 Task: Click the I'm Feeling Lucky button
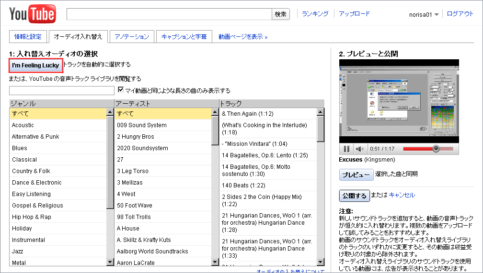pyautogui.click(x=35, y=65)
